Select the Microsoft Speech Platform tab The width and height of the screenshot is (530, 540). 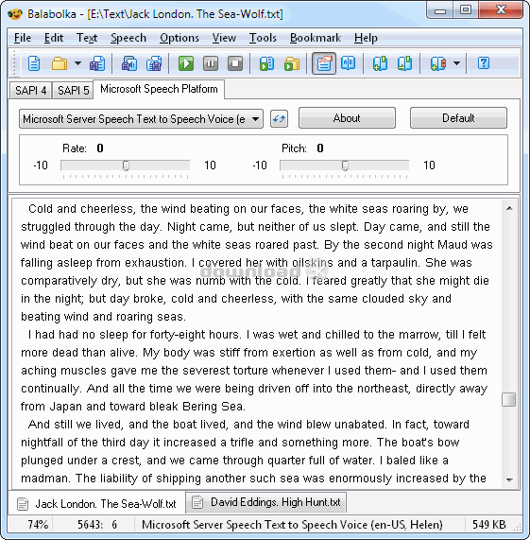pos(159,89)
